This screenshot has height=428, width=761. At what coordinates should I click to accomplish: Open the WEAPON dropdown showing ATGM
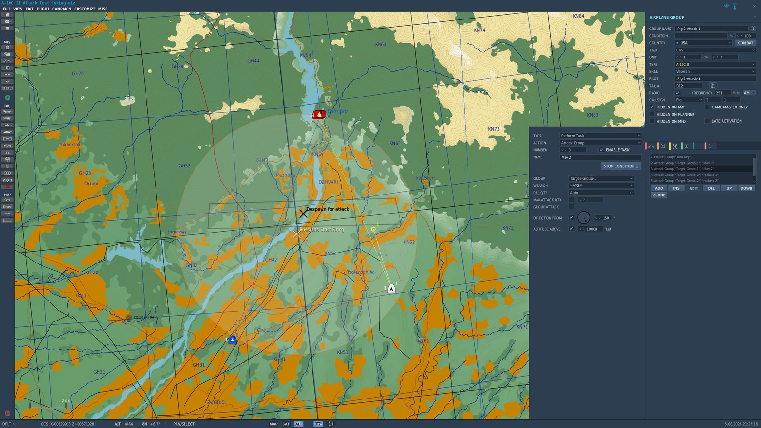pyautogui.click(x=601, y=185)
